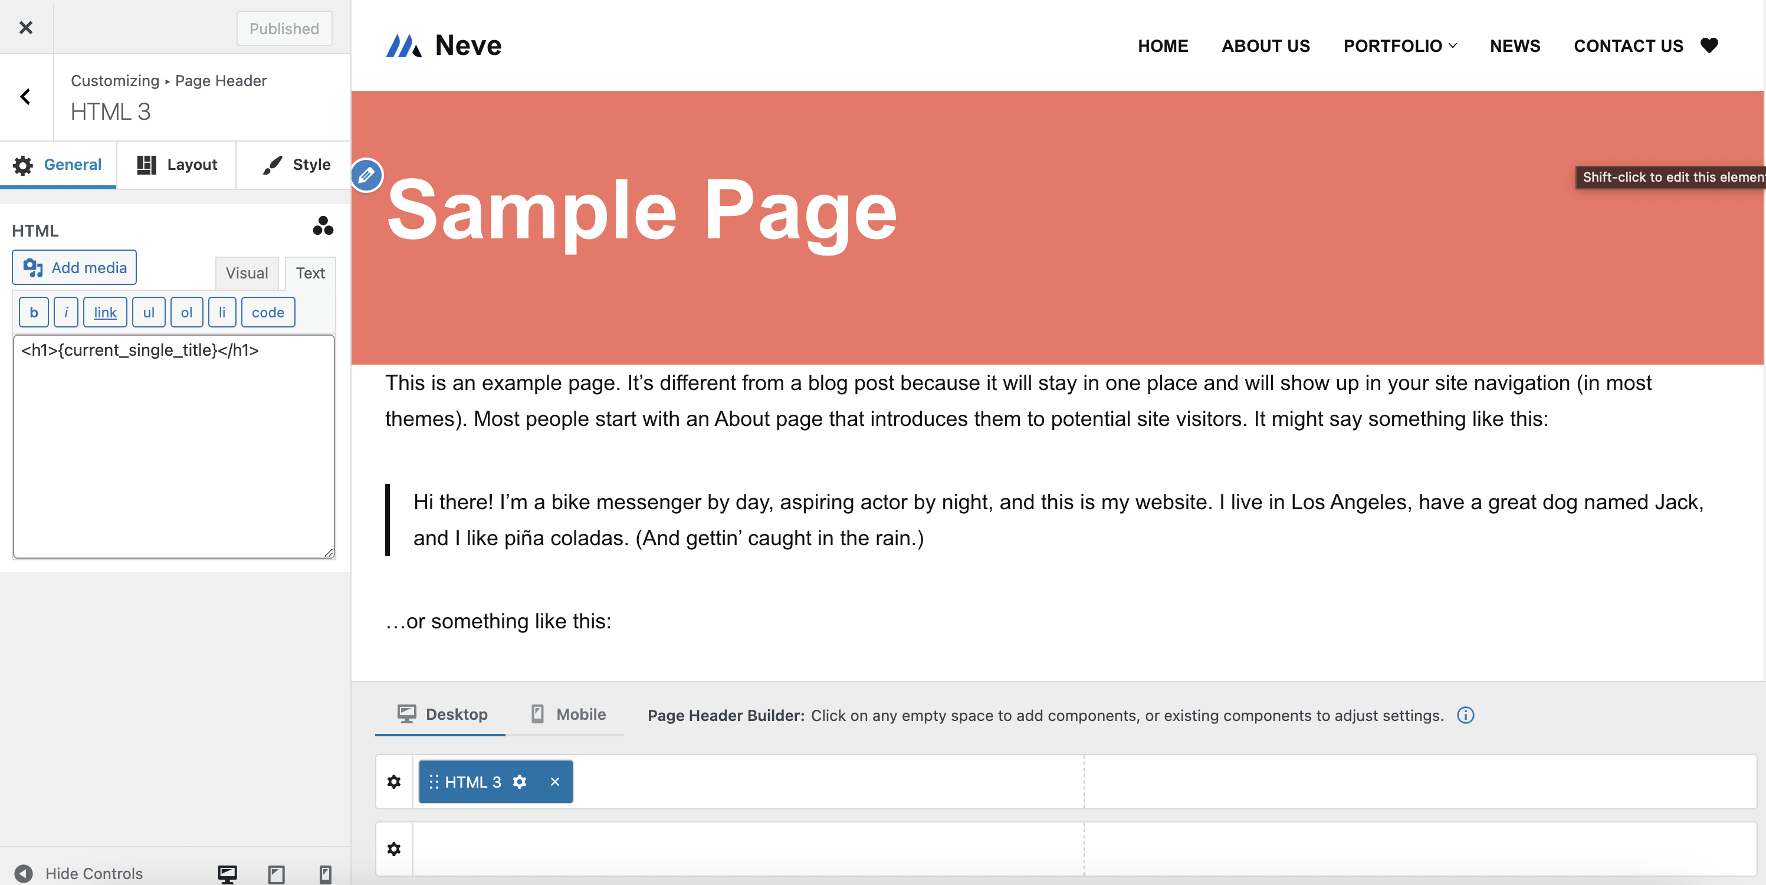Click the Add media button
Image resolution: width=1766 pixels, height=885 pixels.
pos(74,267)
